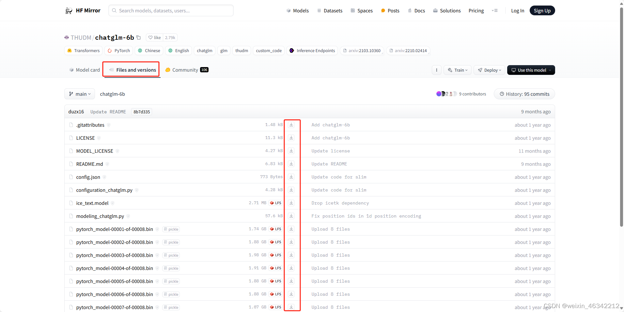Download pytorch_model-00005-of-00008.bin
Viewport: 624px width, 312px height.
click(291, 281)
